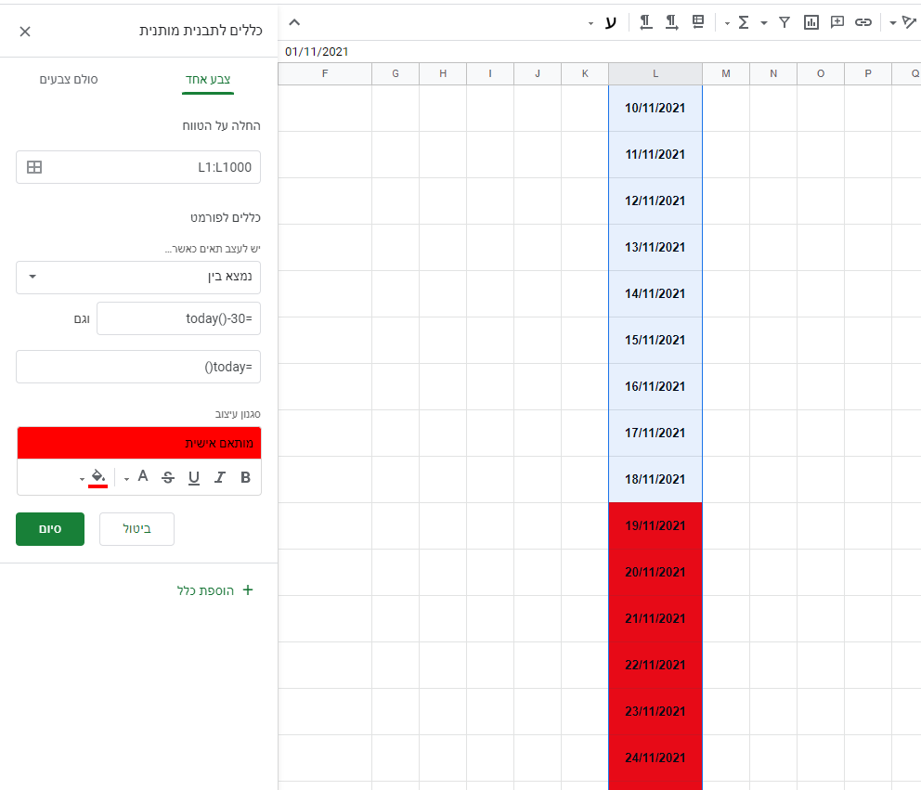Screen dimensions: 921x790
Task: Add another rule link
Action: tap(215, 590)
